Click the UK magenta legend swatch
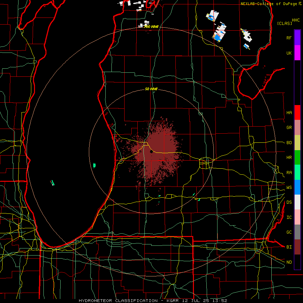Screen dimensions: 303x303 point(297,53)
